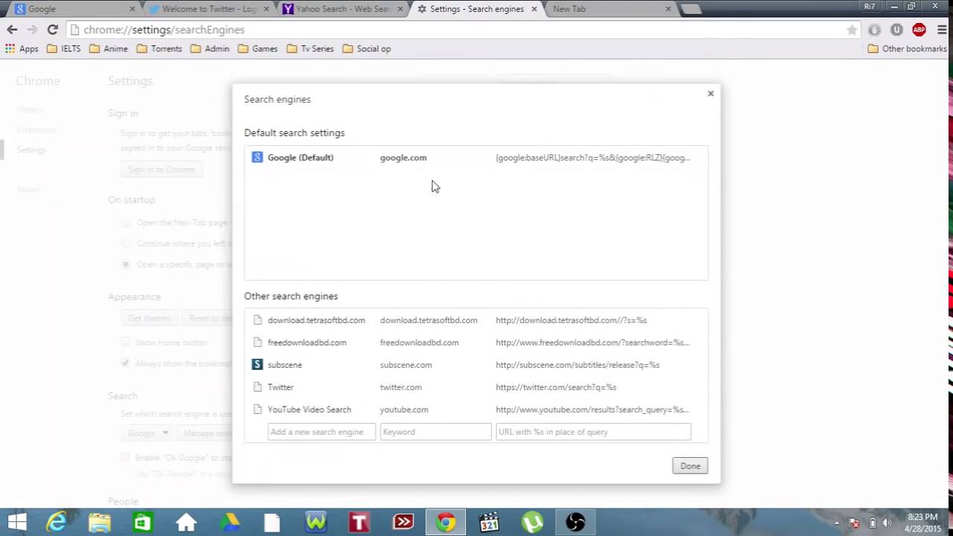
Task: Click the subscene subtitles release URL
Action: pyautogui.click(x=578, y=365)
